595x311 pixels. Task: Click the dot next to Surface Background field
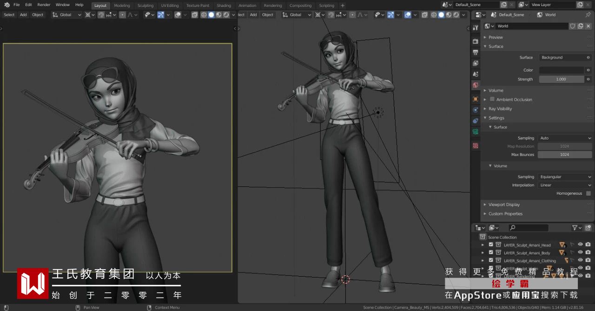(588, 58)
